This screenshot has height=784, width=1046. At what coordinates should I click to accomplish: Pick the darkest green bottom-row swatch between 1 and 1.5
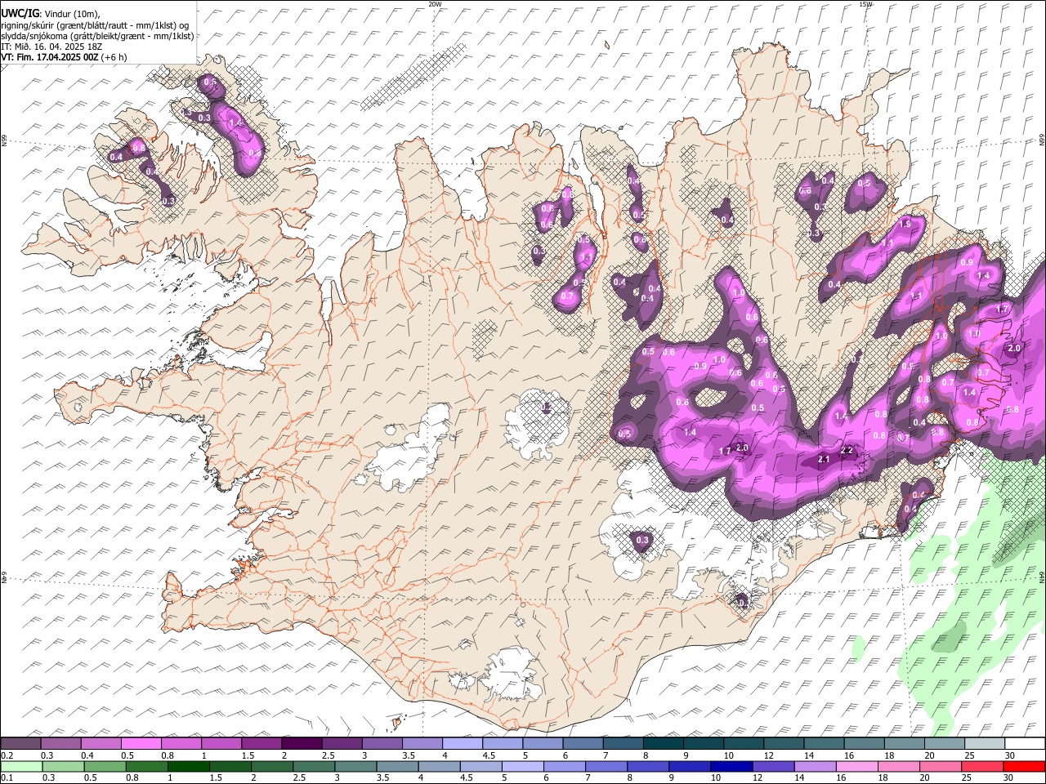click(188, 766)
